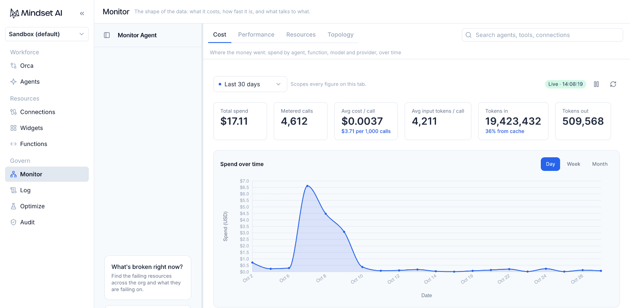Click the Widgets grid icon
Screen dimensions: 630x308
pyautogui.click(x=13, y=128)
